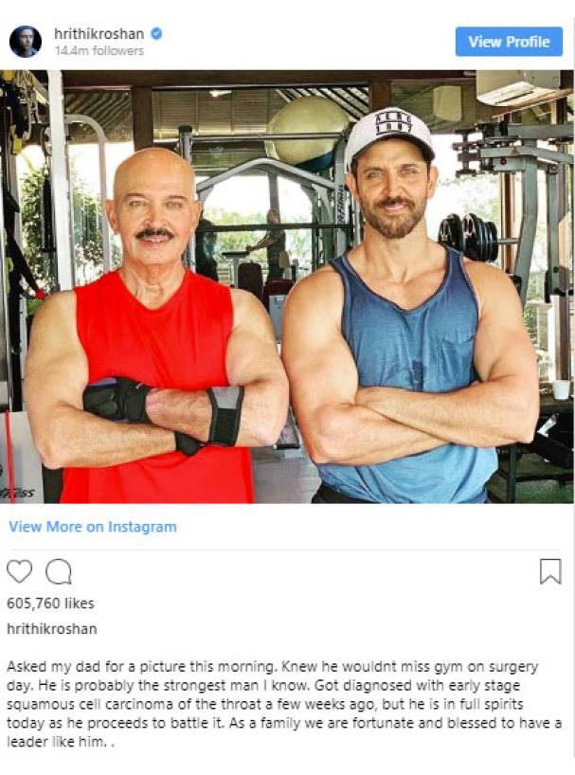The width and height of the screenshot is (575, 775).
Task: Click the white baseball cap in the photo
Action: click(388, 135)
